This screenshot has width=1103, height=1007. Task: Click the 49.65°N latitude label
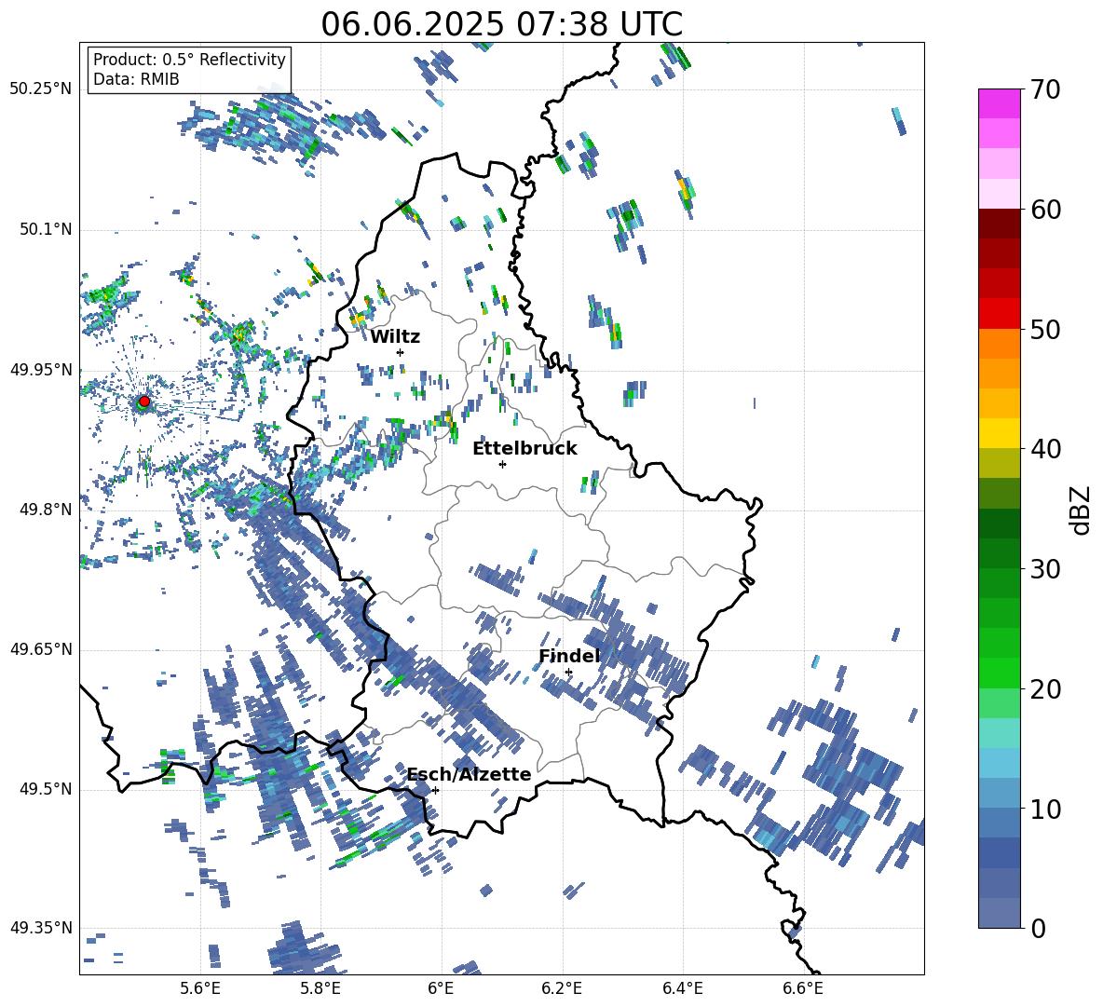tap(41, 649)
